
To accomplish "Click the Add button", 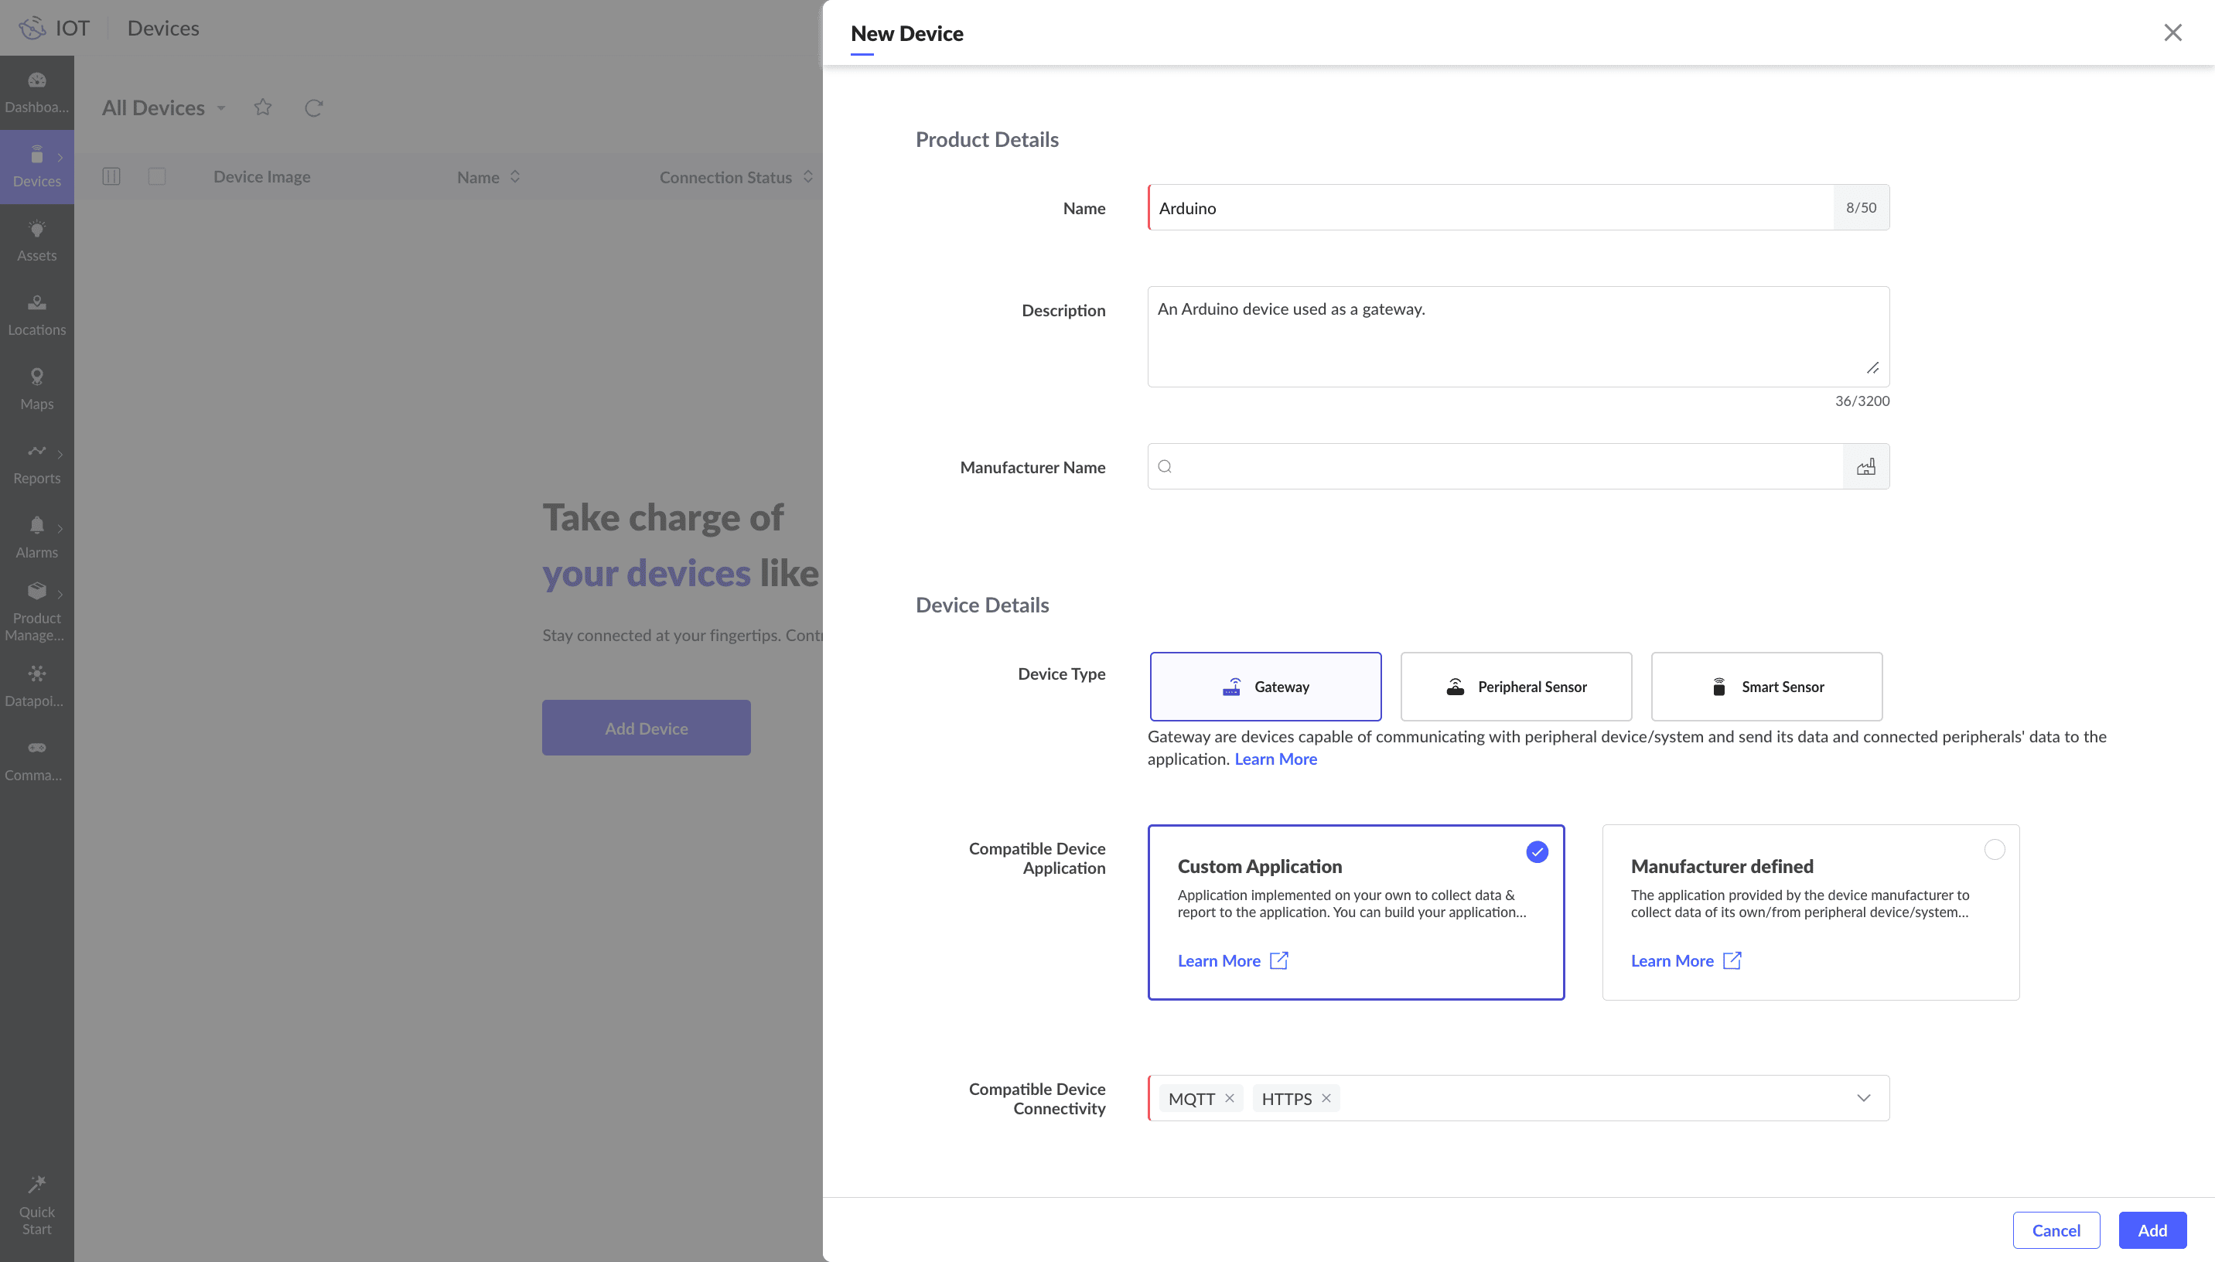I will tap(2152, 1230).
